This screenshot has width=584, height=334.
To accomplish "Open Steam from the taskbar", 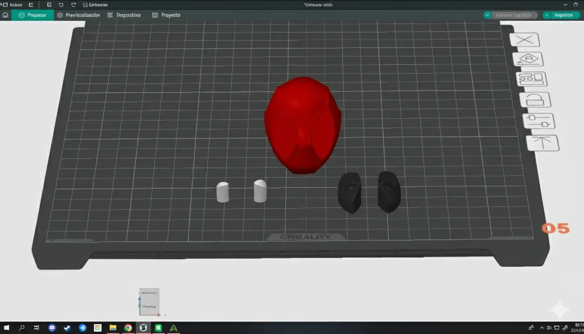I will (67, 328).
